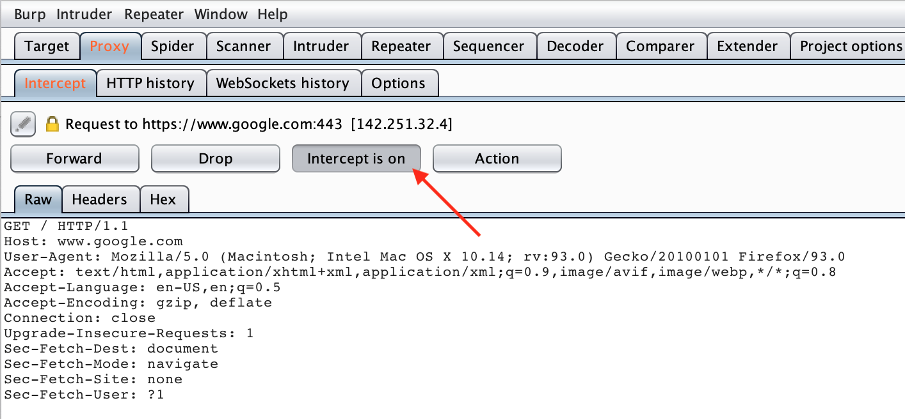Click the padlock icon beside the request URL
Image resolution: width=905 pixels, height=419 pixels.
(53, 123)
